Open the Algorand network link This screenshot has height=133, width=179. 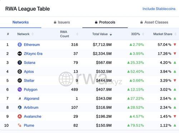(32, 98)
